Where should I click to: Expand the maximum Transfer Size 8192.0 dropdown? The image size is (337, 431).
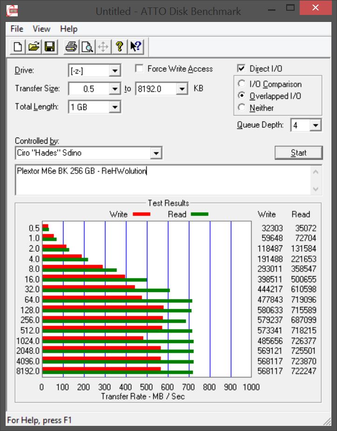click(x=182, y=89)
